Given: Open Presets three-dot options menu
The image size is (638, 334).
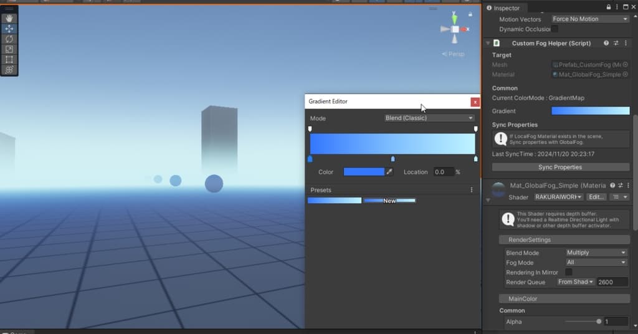Looking at the screenshot, I should pyautogui.click(x=471, y=190).
